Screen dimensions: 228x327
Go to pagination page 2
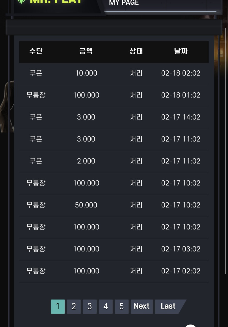pos(74,307)
